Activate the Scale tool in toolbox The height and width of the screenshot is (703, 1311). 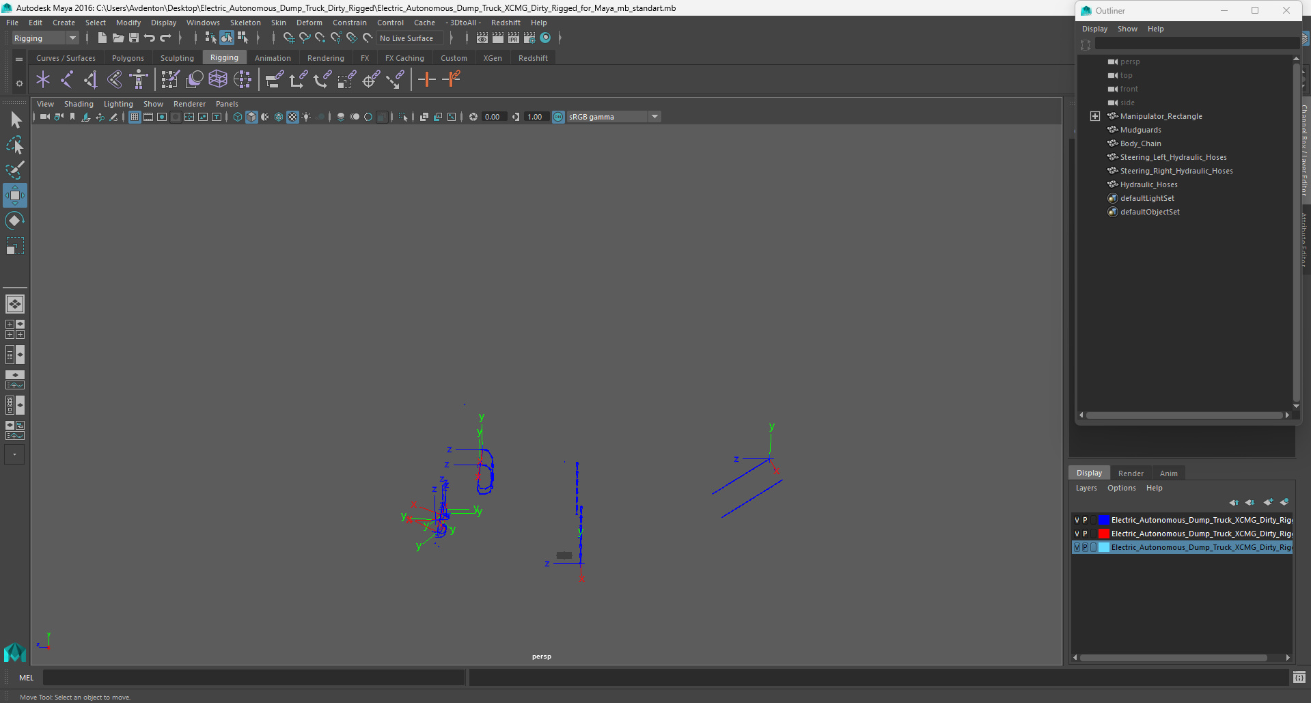(x=15, y=246)
